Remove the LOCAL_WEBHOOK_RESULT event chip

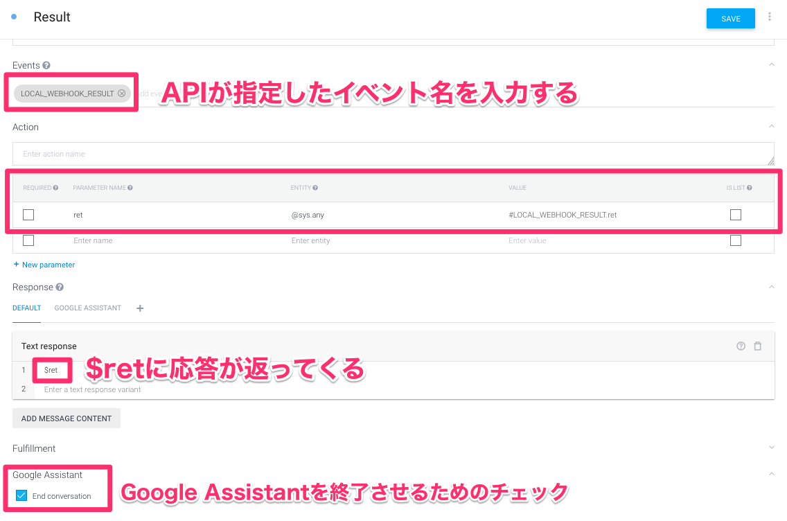click(121, 94)
